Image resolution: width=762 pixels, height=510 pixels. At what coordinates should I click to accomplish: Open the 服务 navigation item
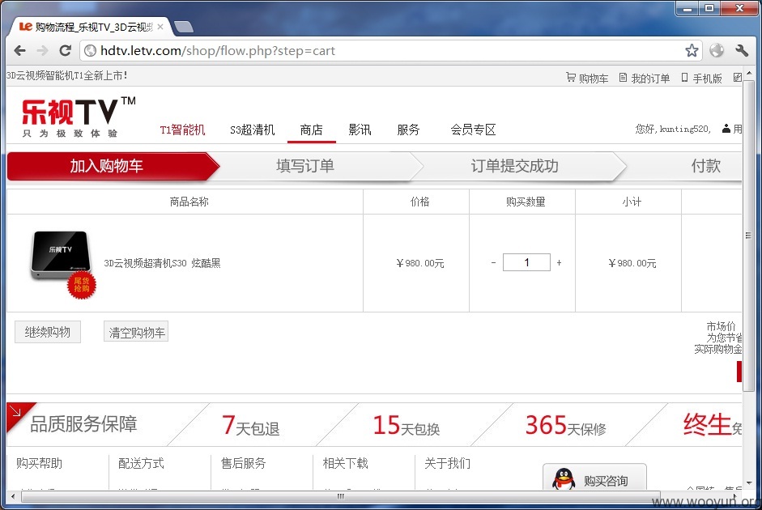[x=408, y=130]
